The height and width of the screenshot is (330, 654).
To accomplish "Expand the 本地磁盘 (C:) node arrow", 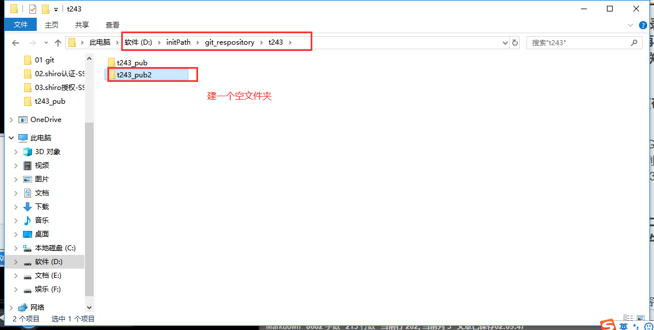I will click(16, 248).
